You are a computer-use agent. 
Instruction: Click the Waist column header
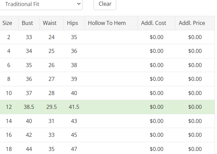50,23
